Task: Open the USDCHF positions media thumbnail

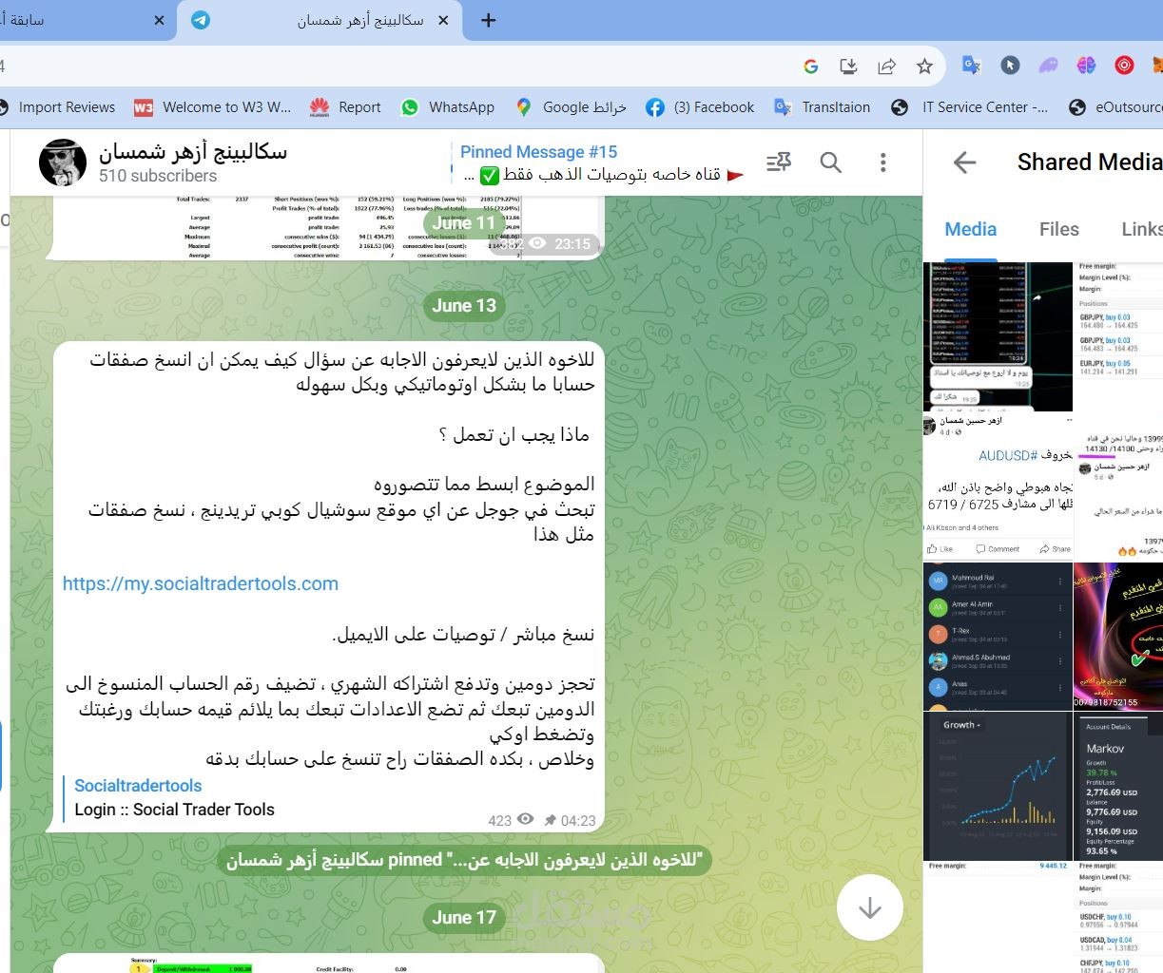Action: click(x=1119, y=917)
